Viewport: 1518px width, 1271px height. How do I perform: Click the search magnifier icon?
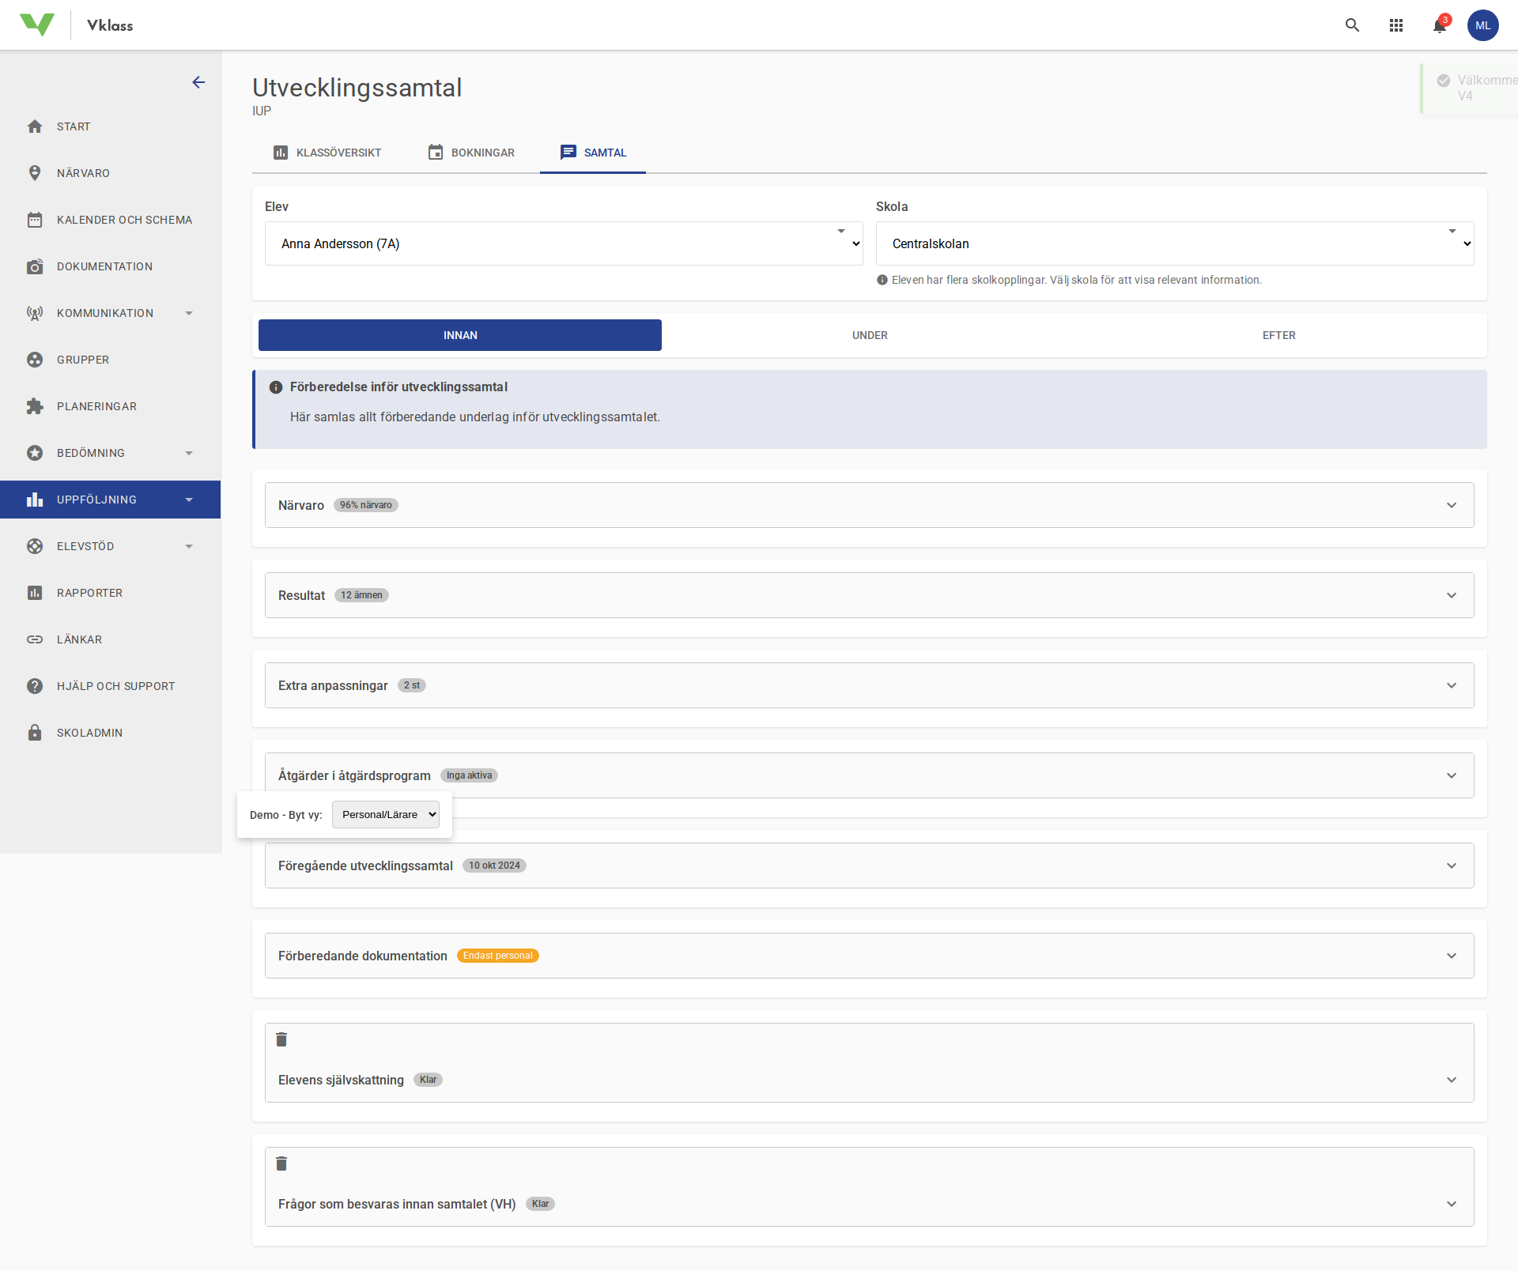pyautogui.click(x=1352, y=25)
